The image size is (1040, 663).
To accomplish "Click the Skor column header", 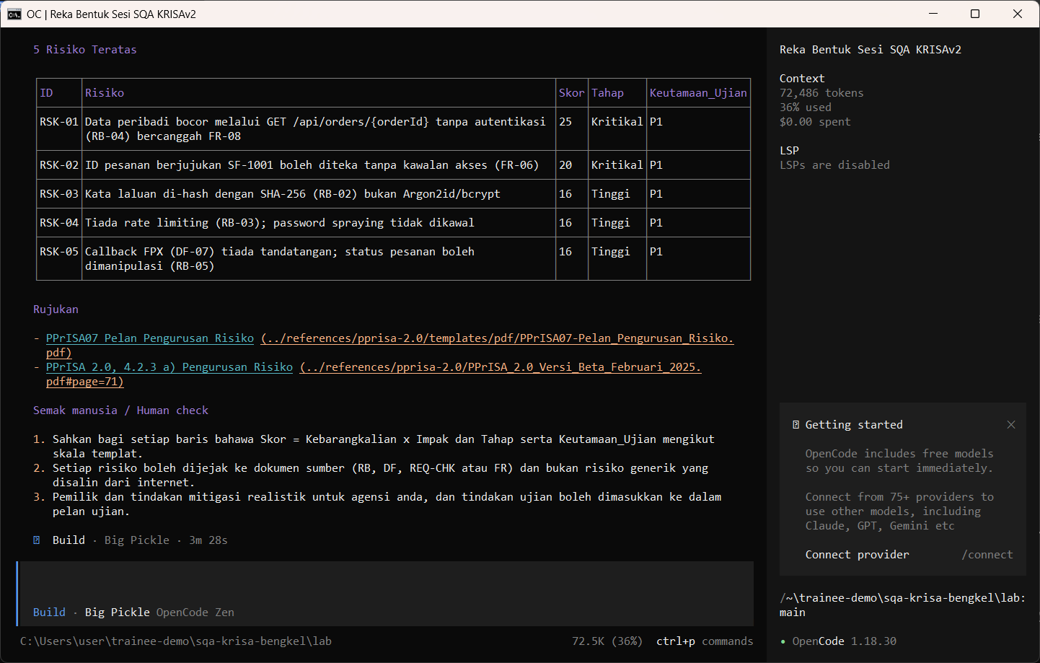I will [x=572, y=93].
